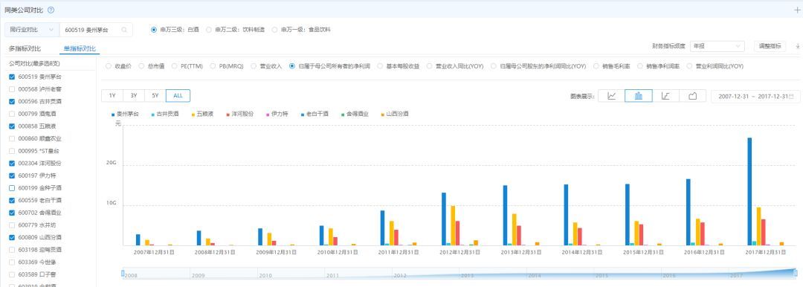
Task: Open the 同行业对比 dropdown
Action: 32,30
